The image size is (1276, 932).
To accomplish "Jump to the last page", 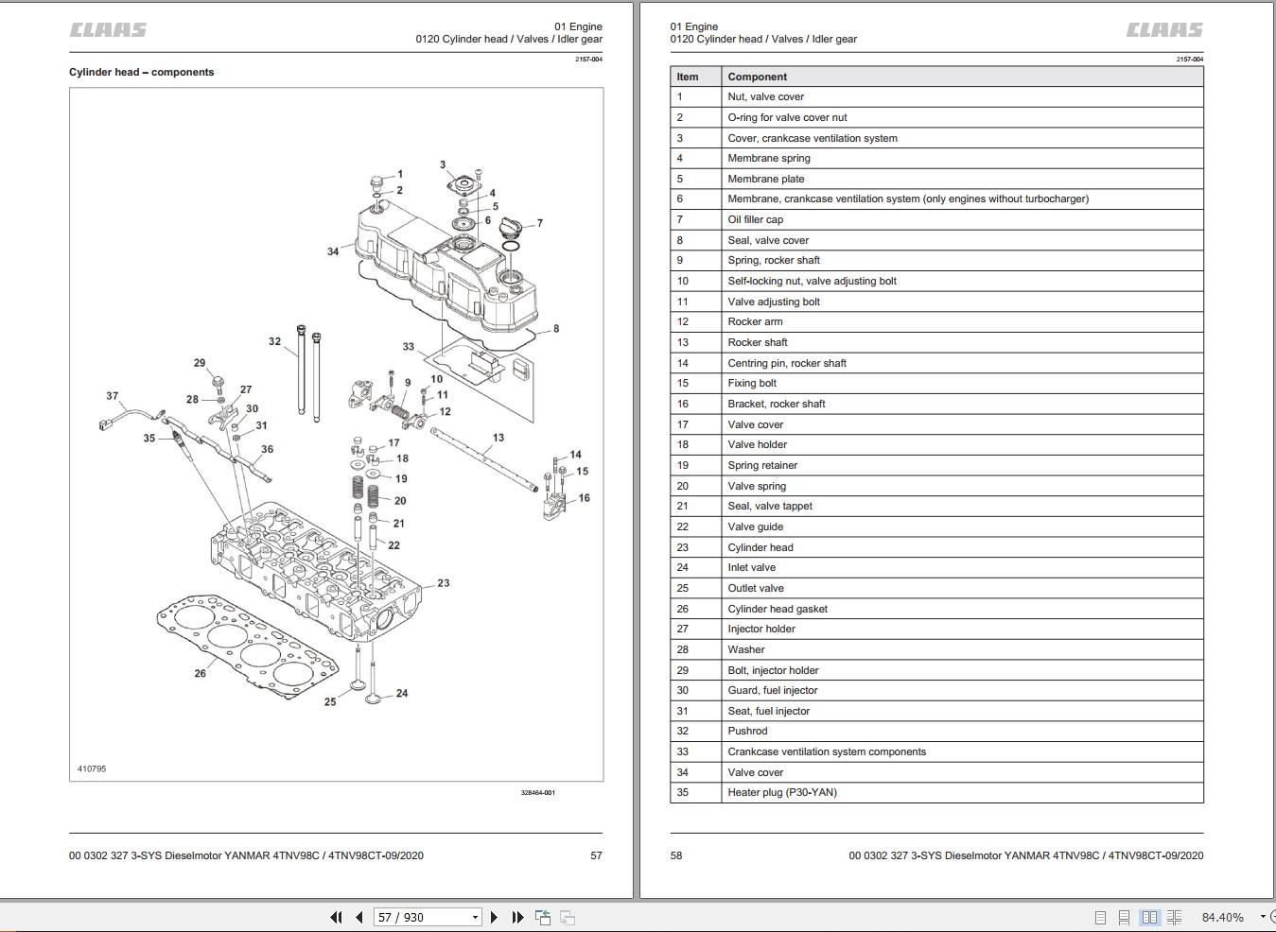I will pyautogui.click(x=517, y=917).
